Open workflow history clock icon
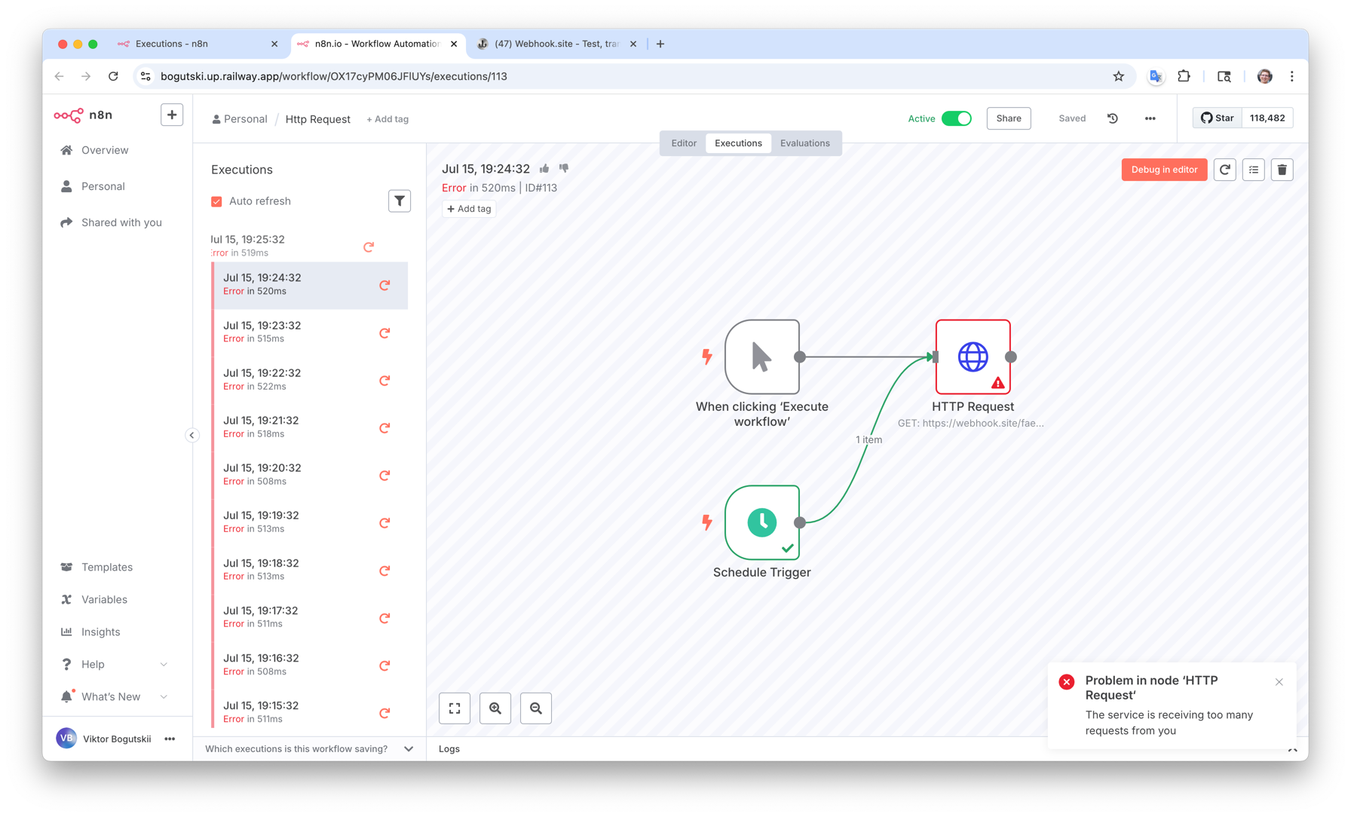The width and height of the screenshot is (1351, 817). coord(1113,118)
